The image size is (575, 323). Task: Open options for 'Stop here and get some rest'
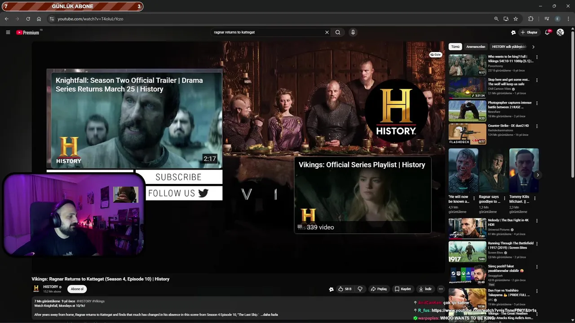(536, 80)
